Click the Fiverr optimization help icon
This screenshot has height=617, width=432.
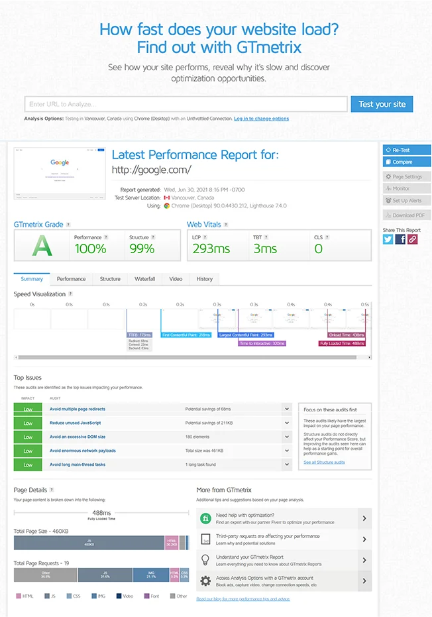tap(205, 518)
